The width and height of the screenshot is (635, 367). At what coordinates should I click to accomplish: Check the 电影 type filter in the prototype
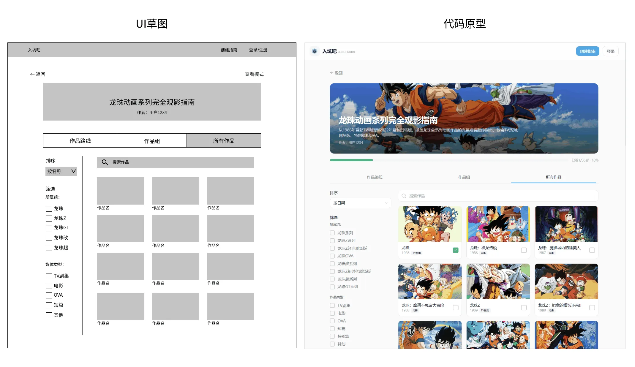[332, 313]
